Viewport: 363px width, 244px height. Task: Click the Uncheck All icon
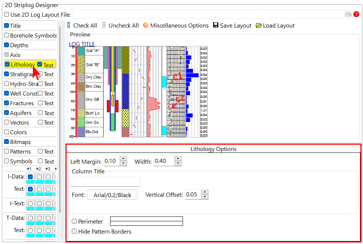(104, 25)
